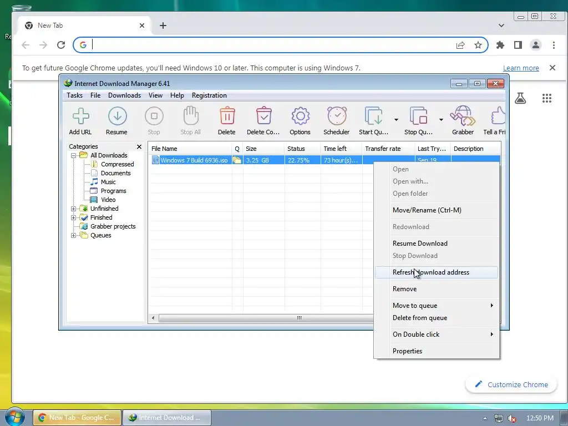Launch the Grabber tool icon

point(463,116)
